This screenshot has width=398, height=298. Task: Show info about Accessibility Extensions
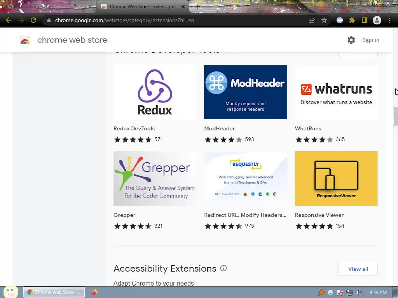pyautogui.click(x=223, y=268)
